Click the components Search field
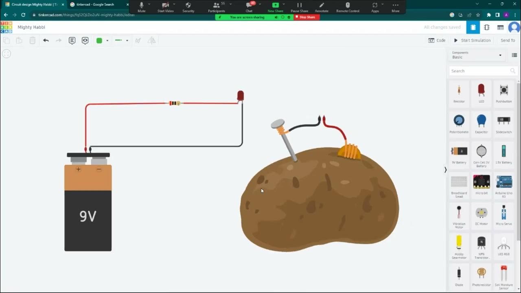521x293 pixels. 483,71
